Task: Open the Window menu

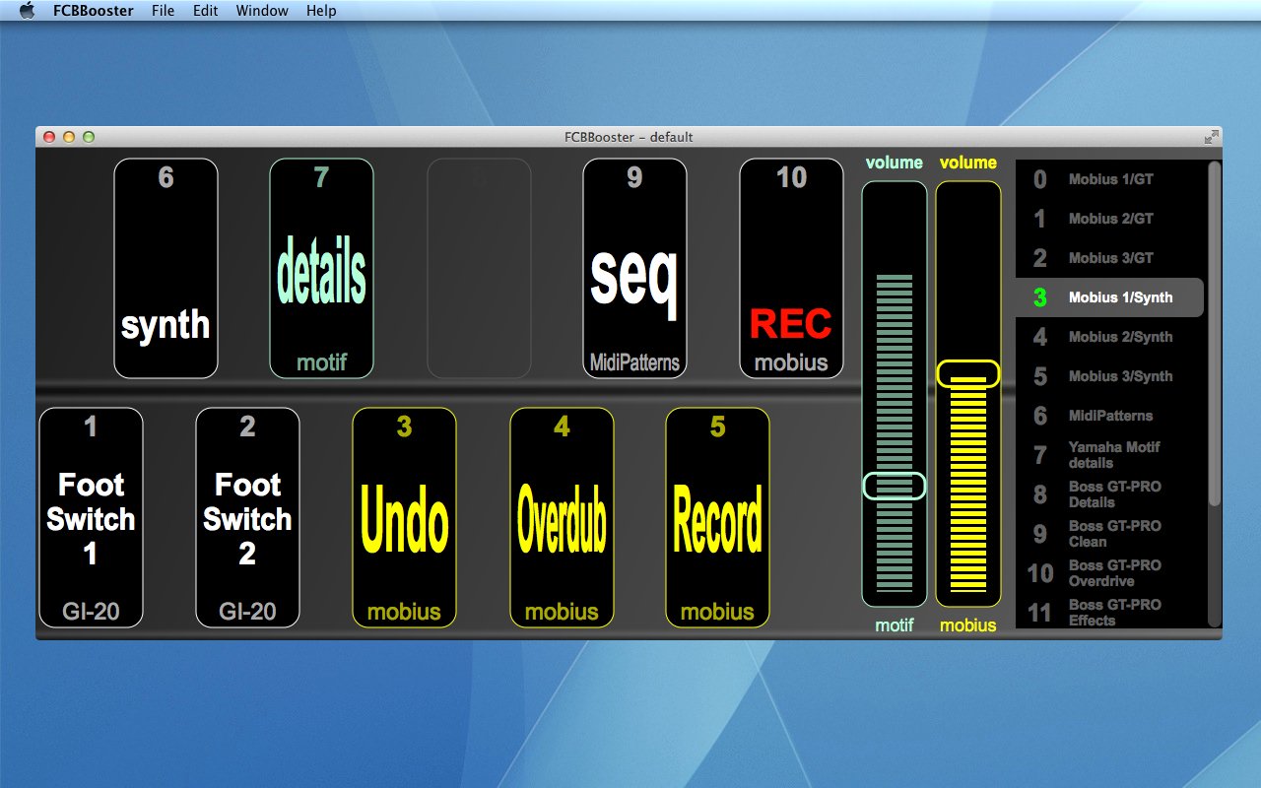Action: coord(262,11)
